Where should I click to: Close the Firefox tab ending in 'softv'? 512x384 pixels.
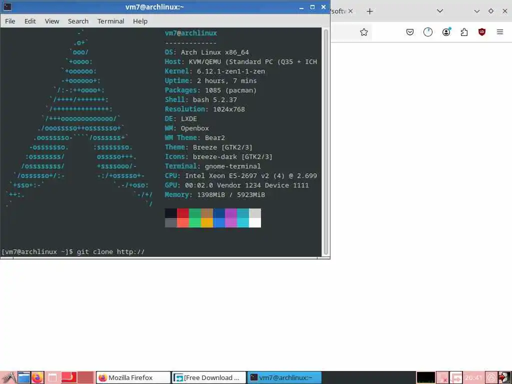point(350,11)
